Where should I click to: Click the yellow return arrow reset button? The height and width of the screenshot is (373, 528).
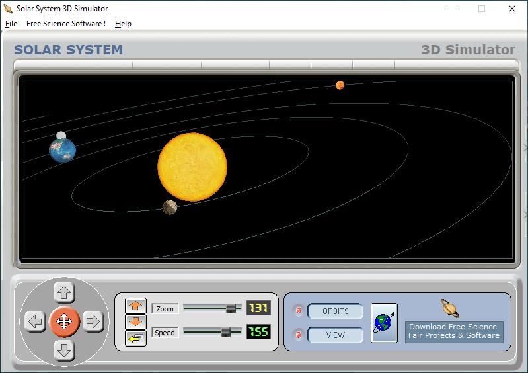pos(135,338)
